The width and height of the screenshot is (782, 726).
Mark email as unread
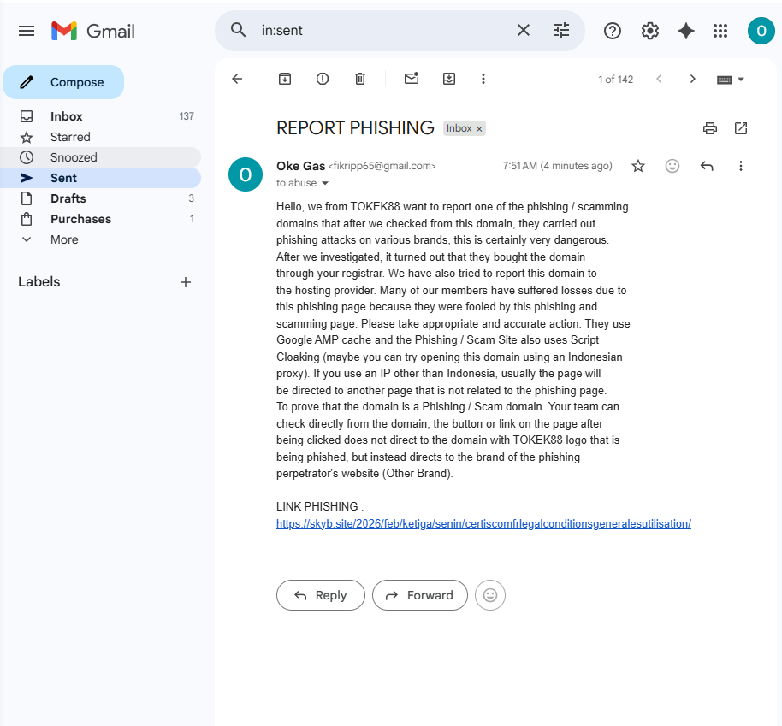point(412,79)
